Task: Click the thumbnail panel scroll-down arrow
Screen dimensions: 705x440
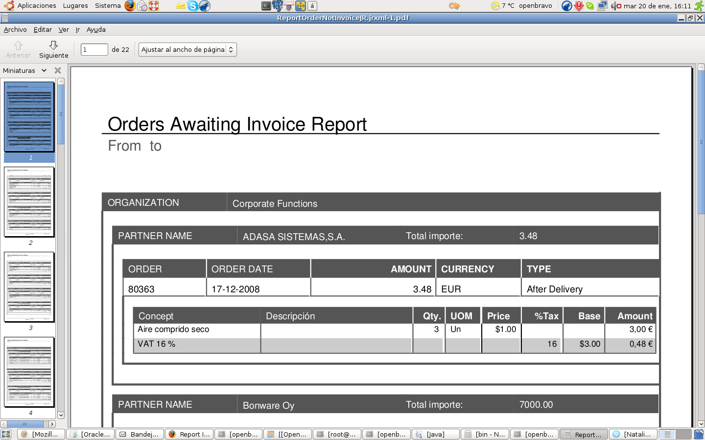Action: point(61,415)
